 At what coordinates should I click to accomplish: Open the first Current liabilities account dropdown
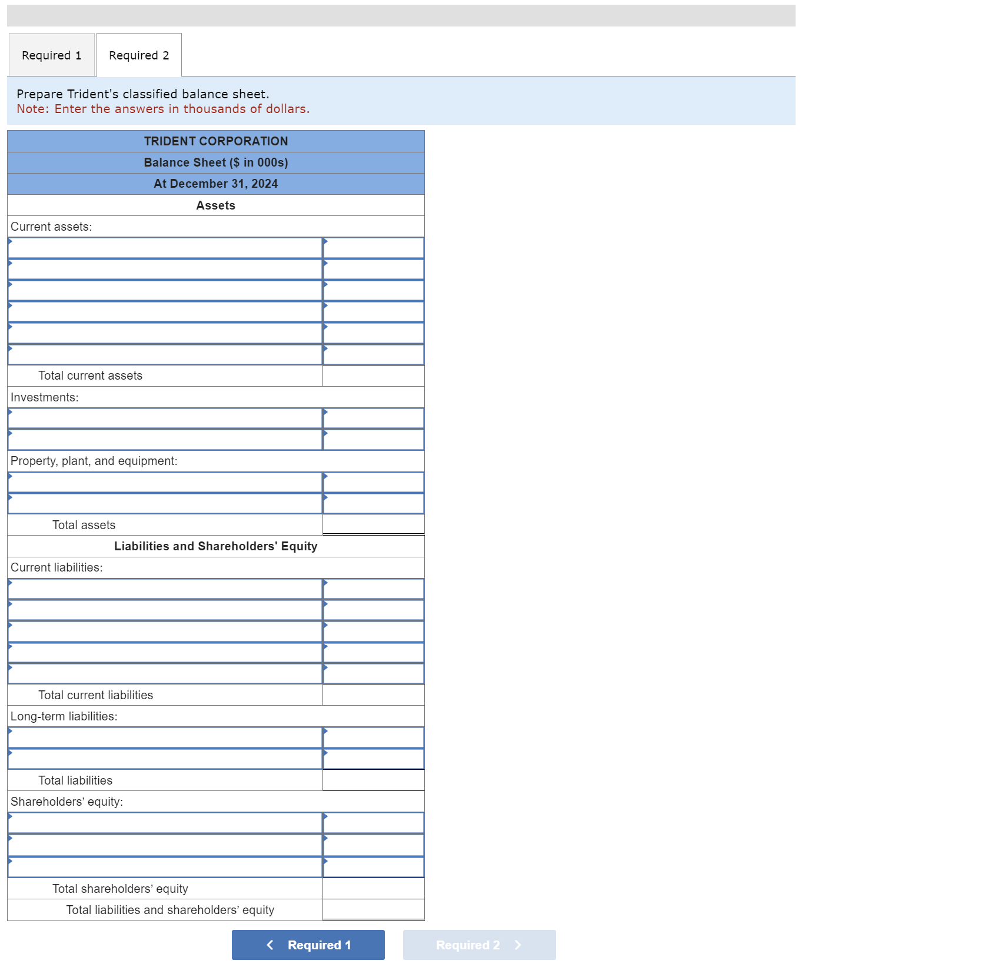click(165, 589)
